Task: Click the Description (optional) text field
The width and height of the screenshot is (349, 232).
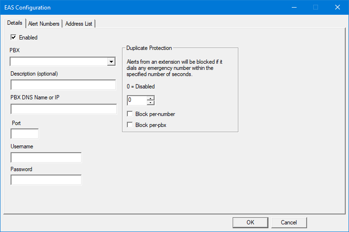Action: [x=63, y=85]
